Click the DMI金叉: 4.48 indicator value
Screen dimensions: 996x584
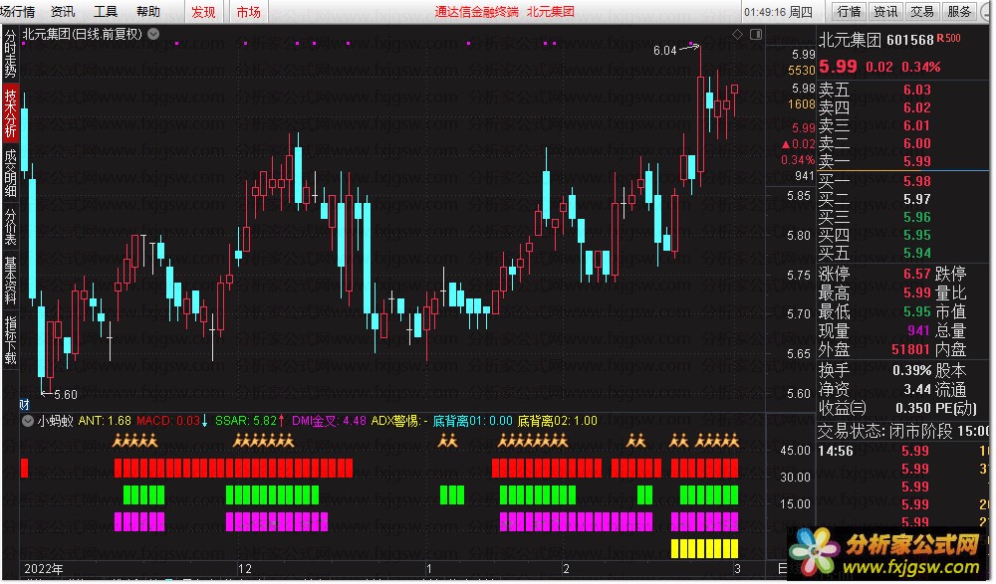pyautogui.click(x=329, y=421)
